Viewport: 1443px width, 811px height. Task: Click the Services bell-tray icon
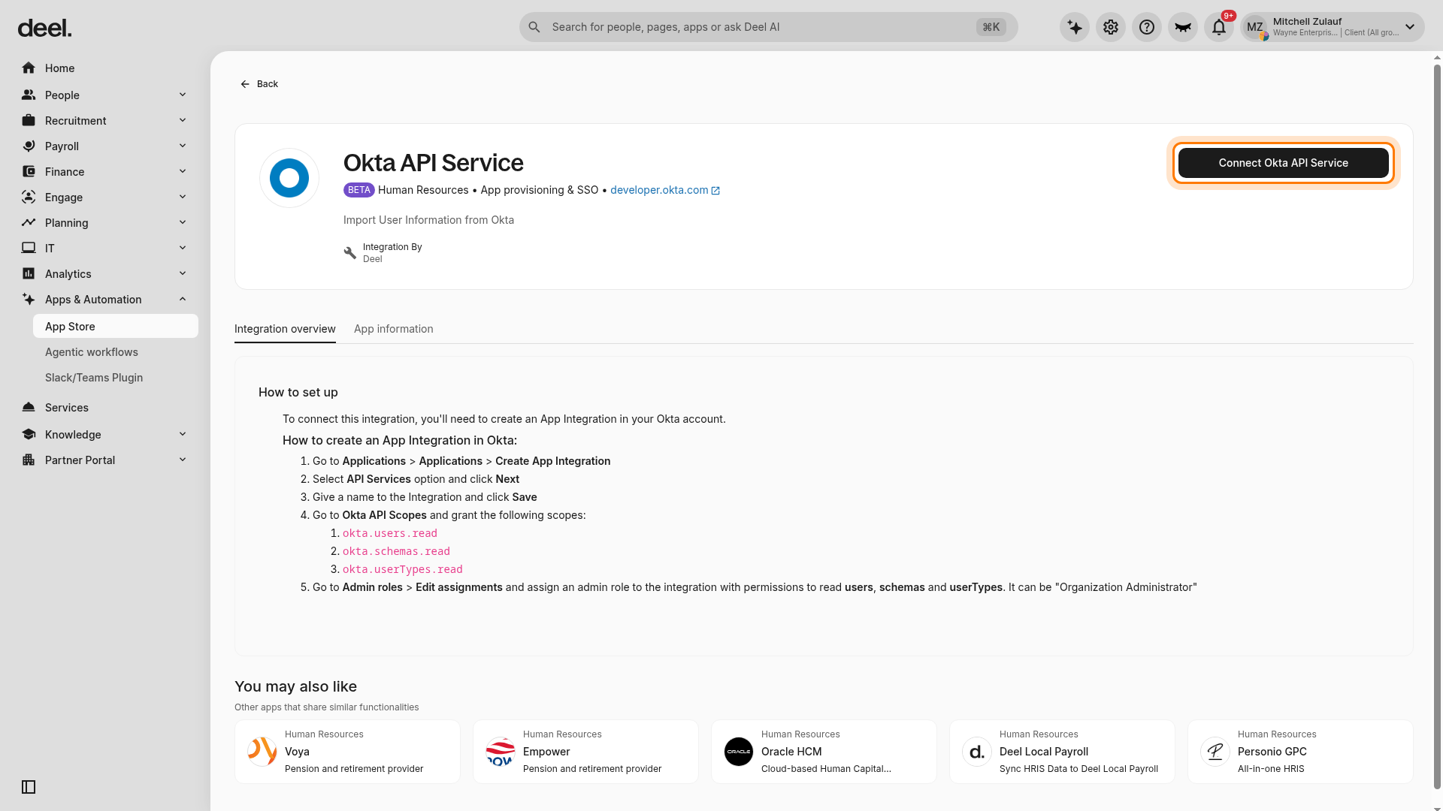(x=29, y=408)
